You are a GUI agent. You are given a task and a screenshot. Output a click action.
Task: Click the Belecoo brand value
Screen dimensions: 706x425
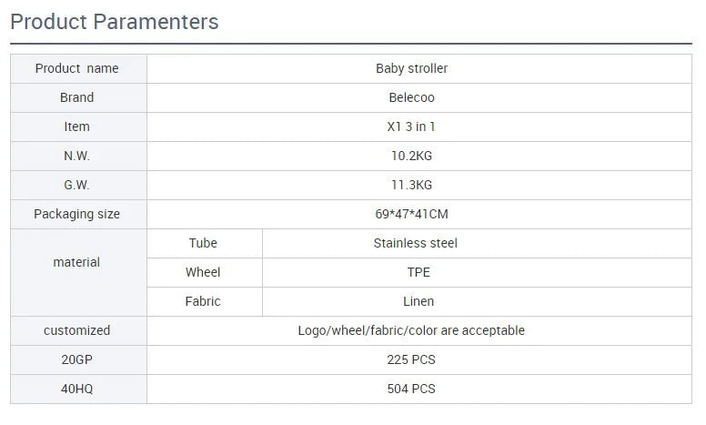[411, 97]
